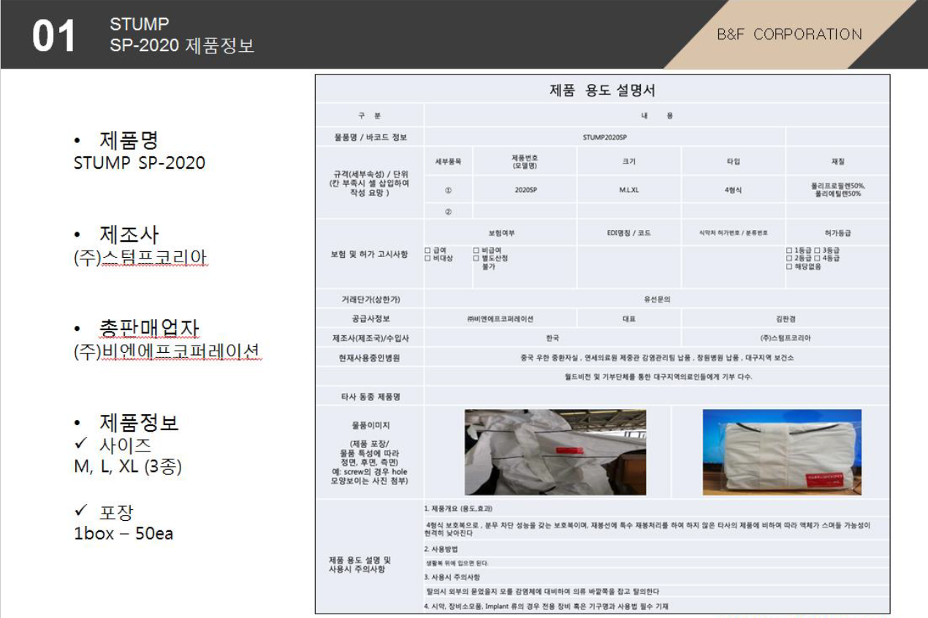This screenshot has width=928, height=618.
Task: Check the 비대상 checkbox
Action: pyautogui.click(x=427, y=259)
